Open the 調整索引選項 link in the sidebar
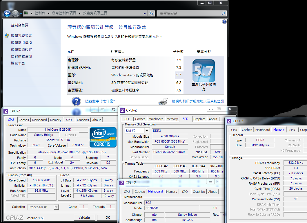Image resolution: width=307 pixels, height=223 pixels. click(x=21, y=43)
